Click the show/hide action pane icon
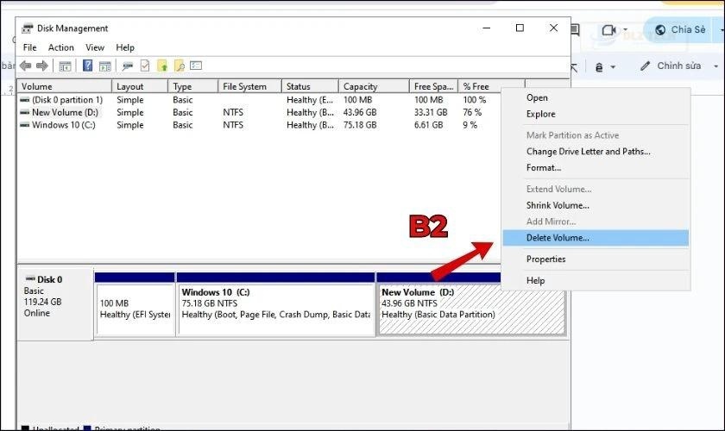 point(104,66)
